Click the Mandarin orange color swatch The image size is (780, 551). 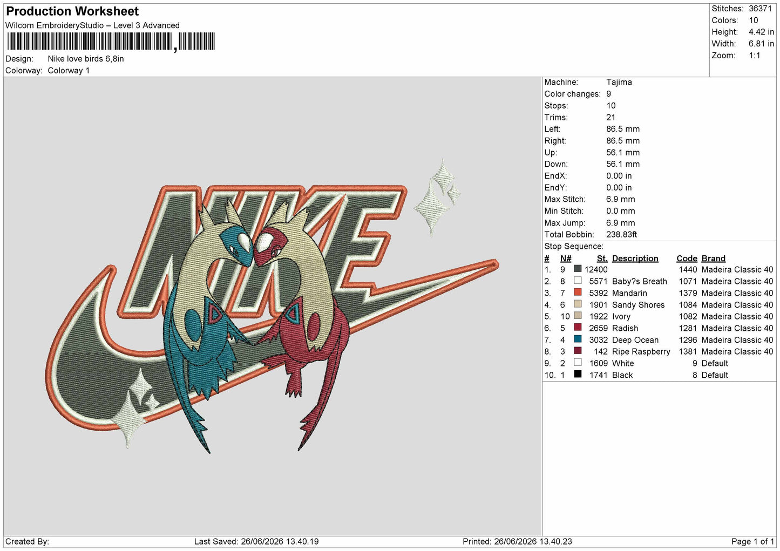click(578, 292)
